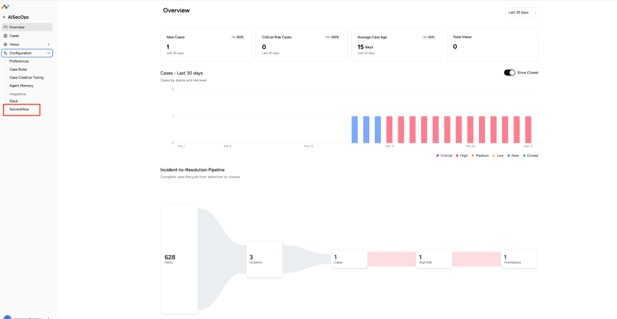
Task: Click the trend badge on Average Case Age card
Action: point(428,37)
